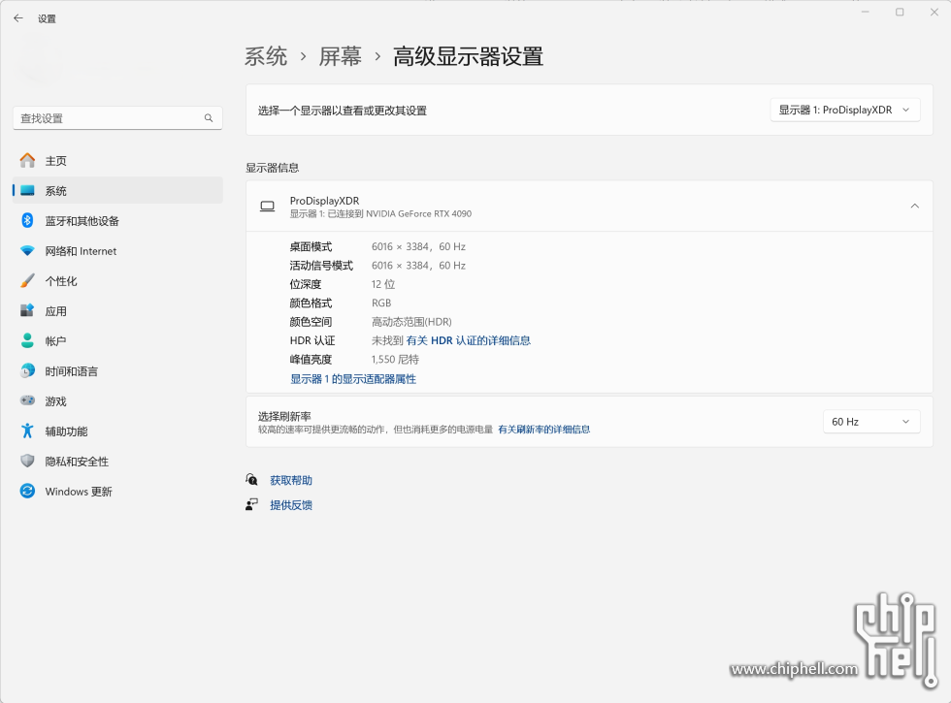Click the 屏幕 breadcrumb link

(x=341, y=56)
